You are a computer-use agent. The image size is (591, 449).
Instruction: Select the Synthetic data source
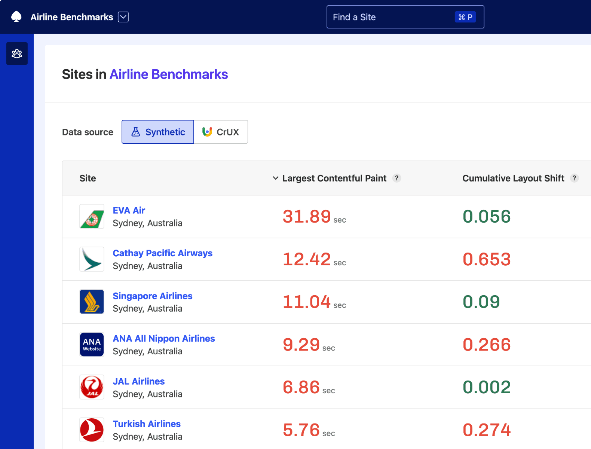[158, 132]
